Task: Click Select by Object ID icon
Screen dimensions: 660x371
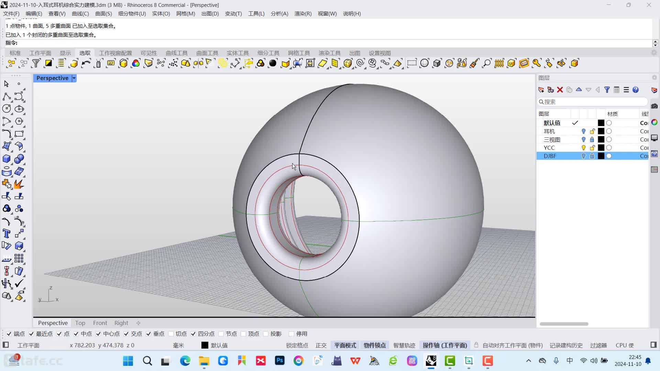Action: click(x=111, y=63)
